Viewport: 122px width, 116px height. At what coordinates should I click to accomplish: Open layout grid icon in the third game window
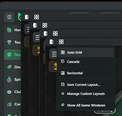pos(55,34)
